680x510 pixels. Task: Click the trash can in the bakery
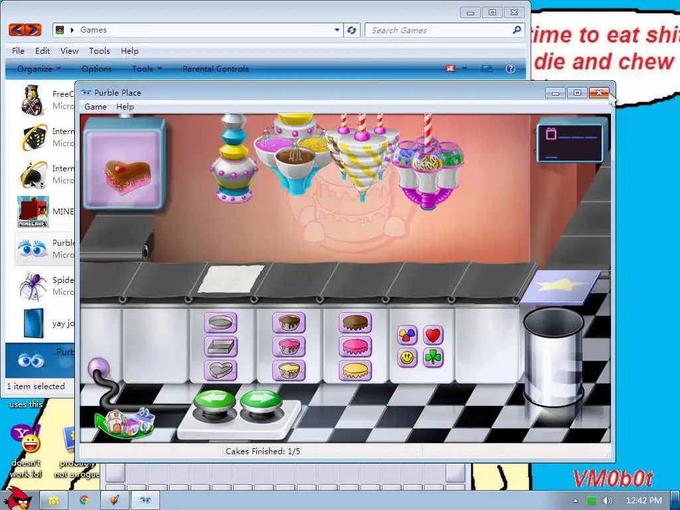point(553,357)
